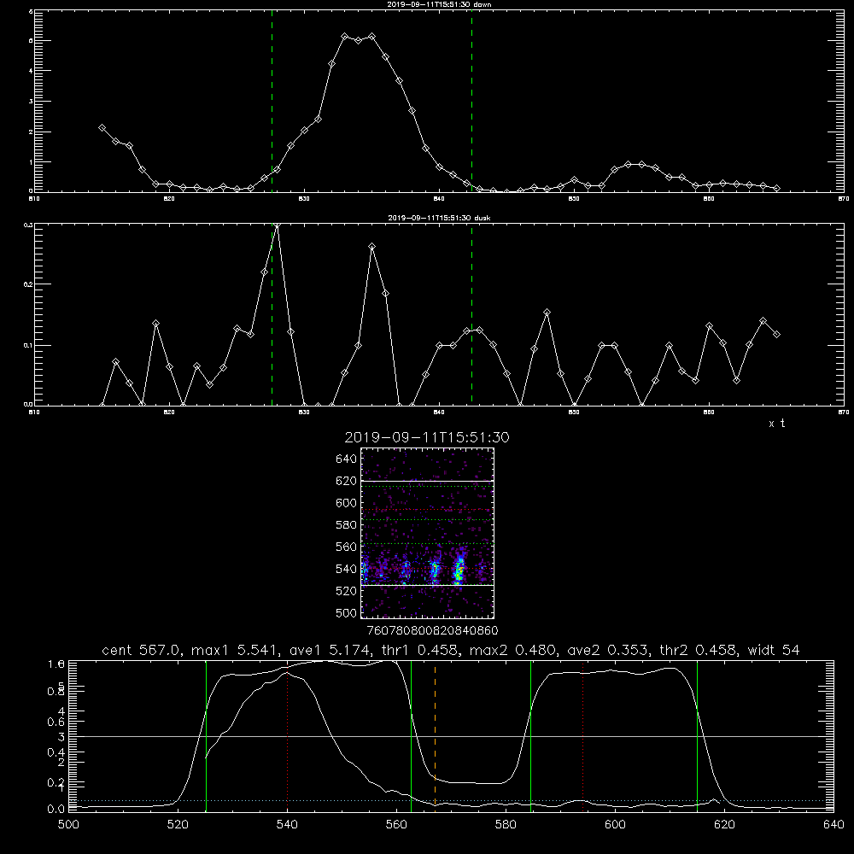
Task: Click spectrogram y-axis label 560
Action: tap(347, 547)
